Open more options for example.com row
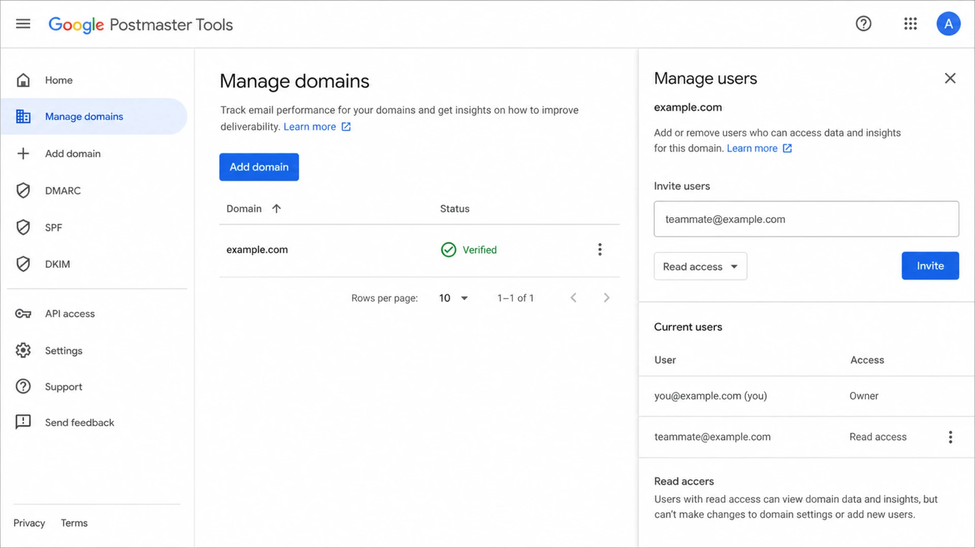 [x=600, y=250]
